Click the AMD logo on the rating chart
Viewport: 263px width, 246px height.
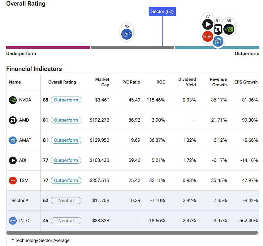[218, 29]
